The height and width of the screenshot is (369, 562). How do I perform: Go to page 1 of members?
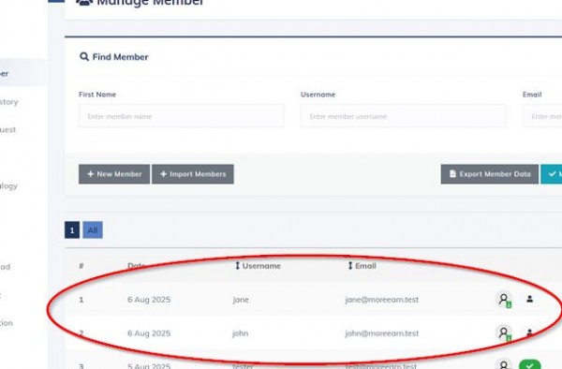click(72, 230)
